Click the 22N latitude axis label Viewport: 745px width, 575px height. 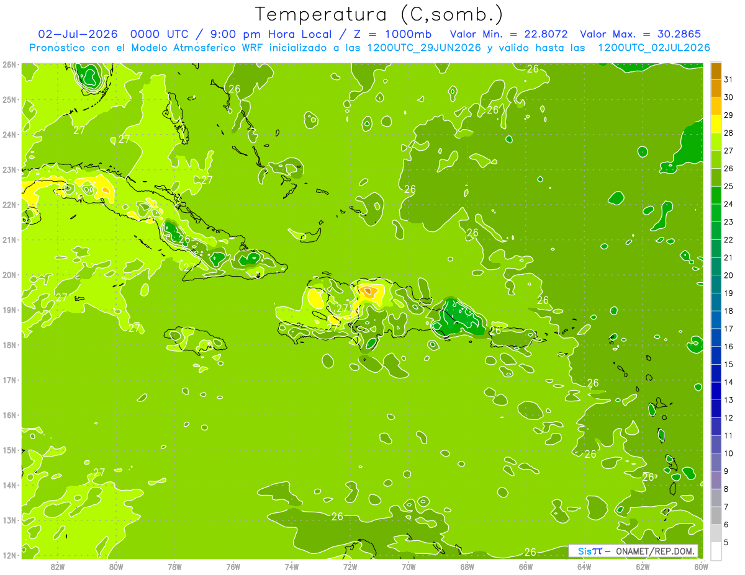click(x=9, y=205)
